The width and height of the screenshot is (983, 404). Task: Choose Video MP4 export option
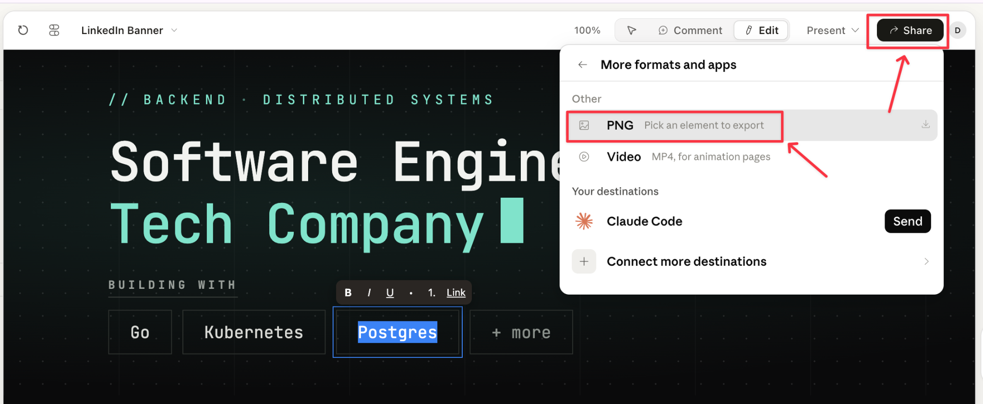click(x=752, y=157)
